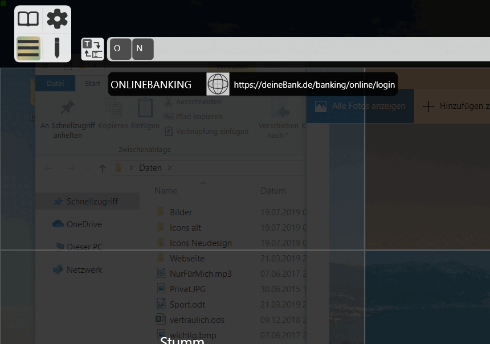Select Netzwerk in Explorer's navigation pane
Screen dimensions: 490x344
tap(77, 269)
